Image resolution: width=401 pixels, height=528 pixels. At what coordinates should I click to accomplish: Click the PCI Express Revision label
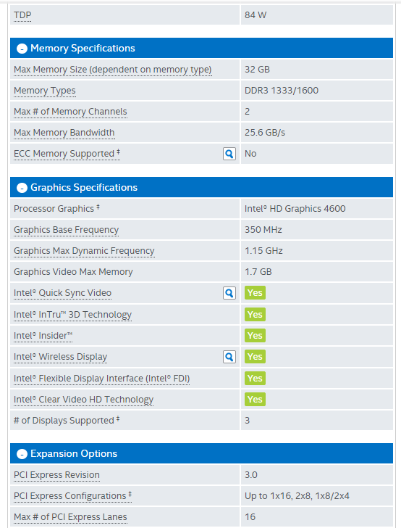tap(56, 475)
